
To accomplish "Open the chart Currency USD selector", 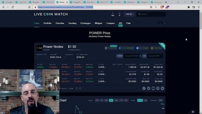I will [x=161, y=100].
